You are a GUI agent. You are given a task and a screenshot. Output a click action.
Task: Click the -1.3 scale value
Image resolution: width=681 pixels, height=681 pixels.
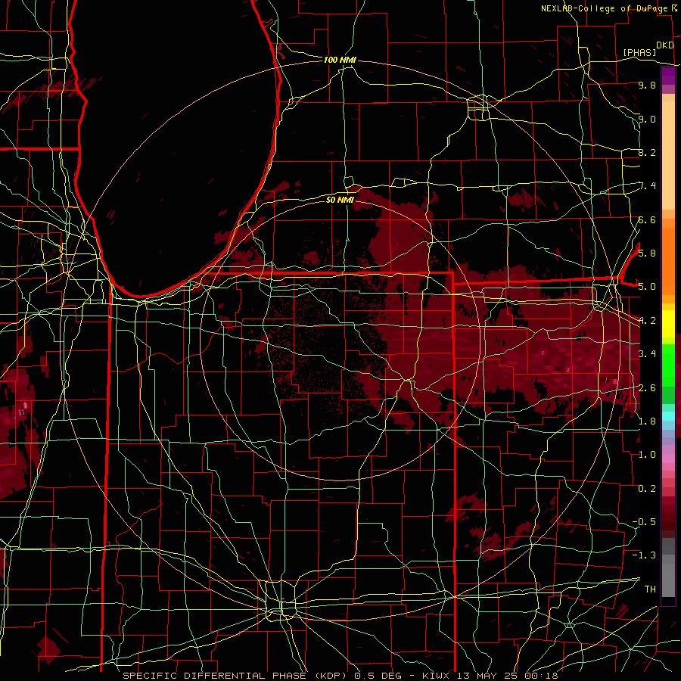[644, 555]
